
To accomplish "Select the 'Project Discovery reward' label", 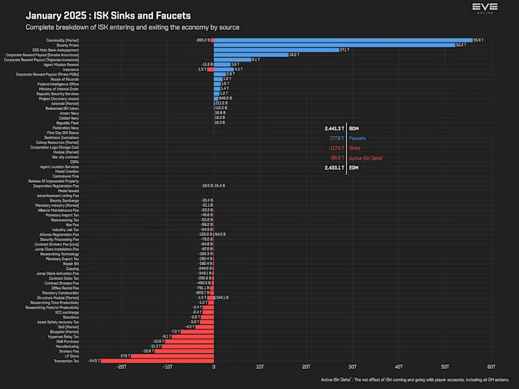I will click(59, 99).
